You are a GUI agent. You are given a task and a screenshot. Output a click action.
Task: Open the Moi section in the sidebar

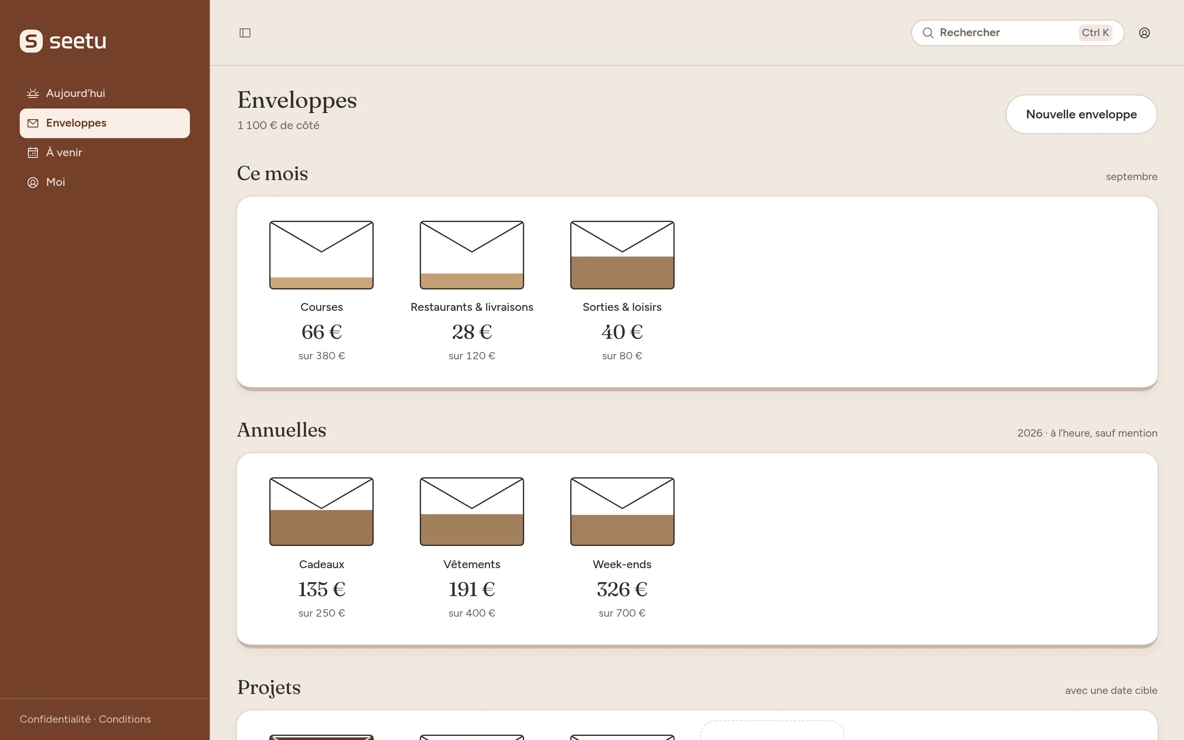[105, 182]
